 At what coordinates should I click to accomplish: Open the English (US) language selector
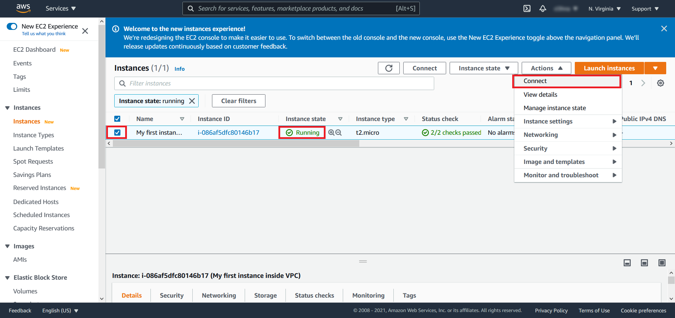(x=60, y=311)
